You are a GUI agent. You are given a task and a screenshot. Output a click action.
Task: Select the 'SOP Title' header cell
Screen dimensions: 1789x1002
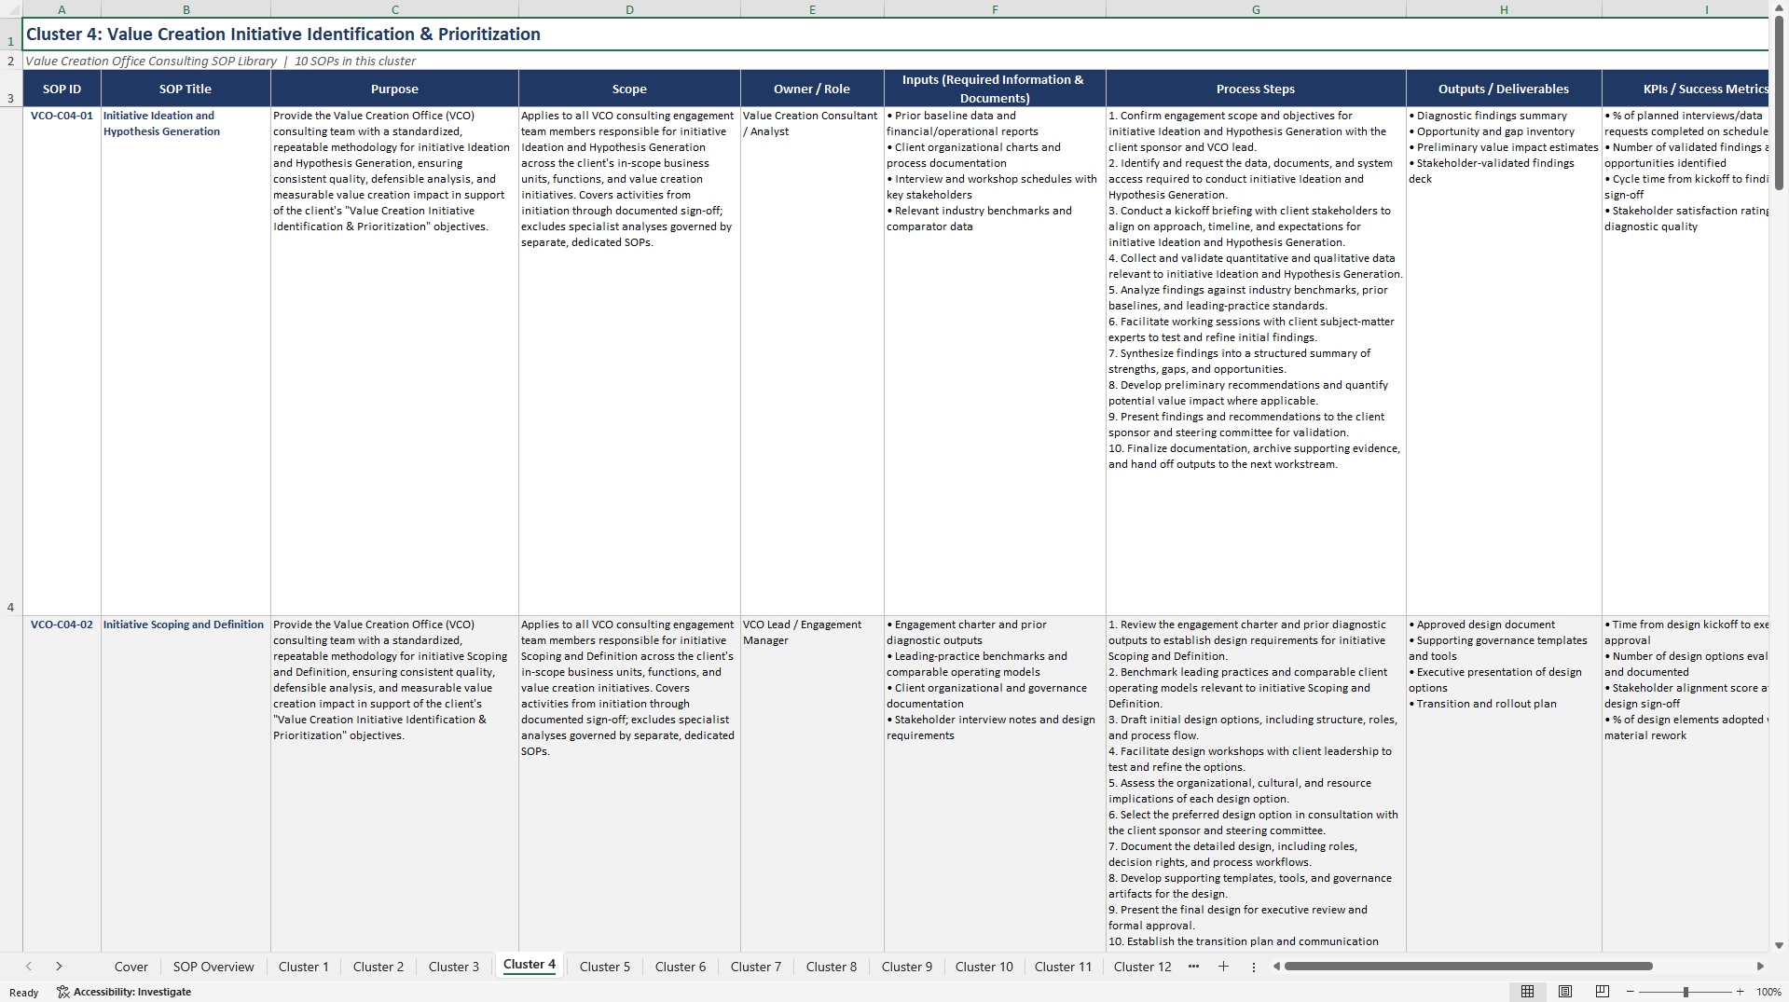[x=186, y=89]
